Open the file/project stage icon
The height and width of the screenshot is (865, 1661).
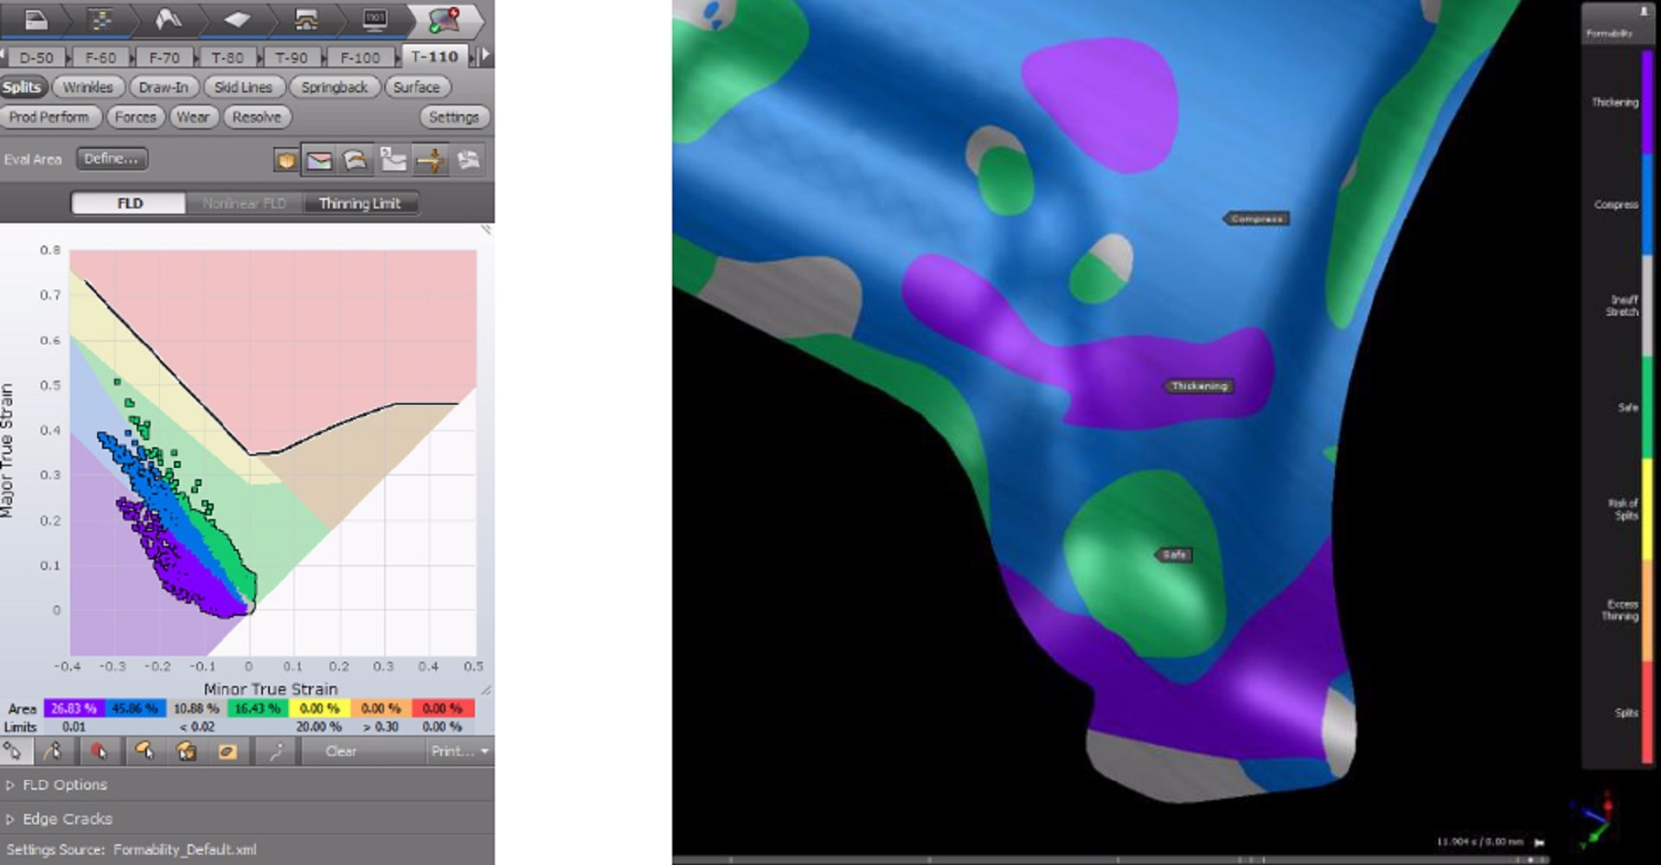tap(36, 19)
